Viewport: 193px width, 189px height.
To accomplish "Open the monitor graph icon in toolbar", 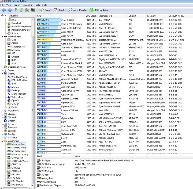I will 33,10.
